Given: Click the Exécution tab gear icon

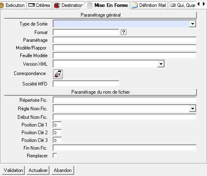Looking at the screenshot, I should [x=2, y=6].
